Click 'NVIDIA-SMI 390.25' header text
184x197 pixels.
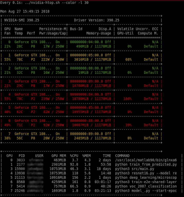pyautogui.click(x=22, y=20)
